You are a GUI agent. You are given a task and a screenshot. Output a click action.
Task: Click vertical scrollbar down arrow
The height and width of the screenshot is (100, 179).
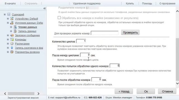177,83
